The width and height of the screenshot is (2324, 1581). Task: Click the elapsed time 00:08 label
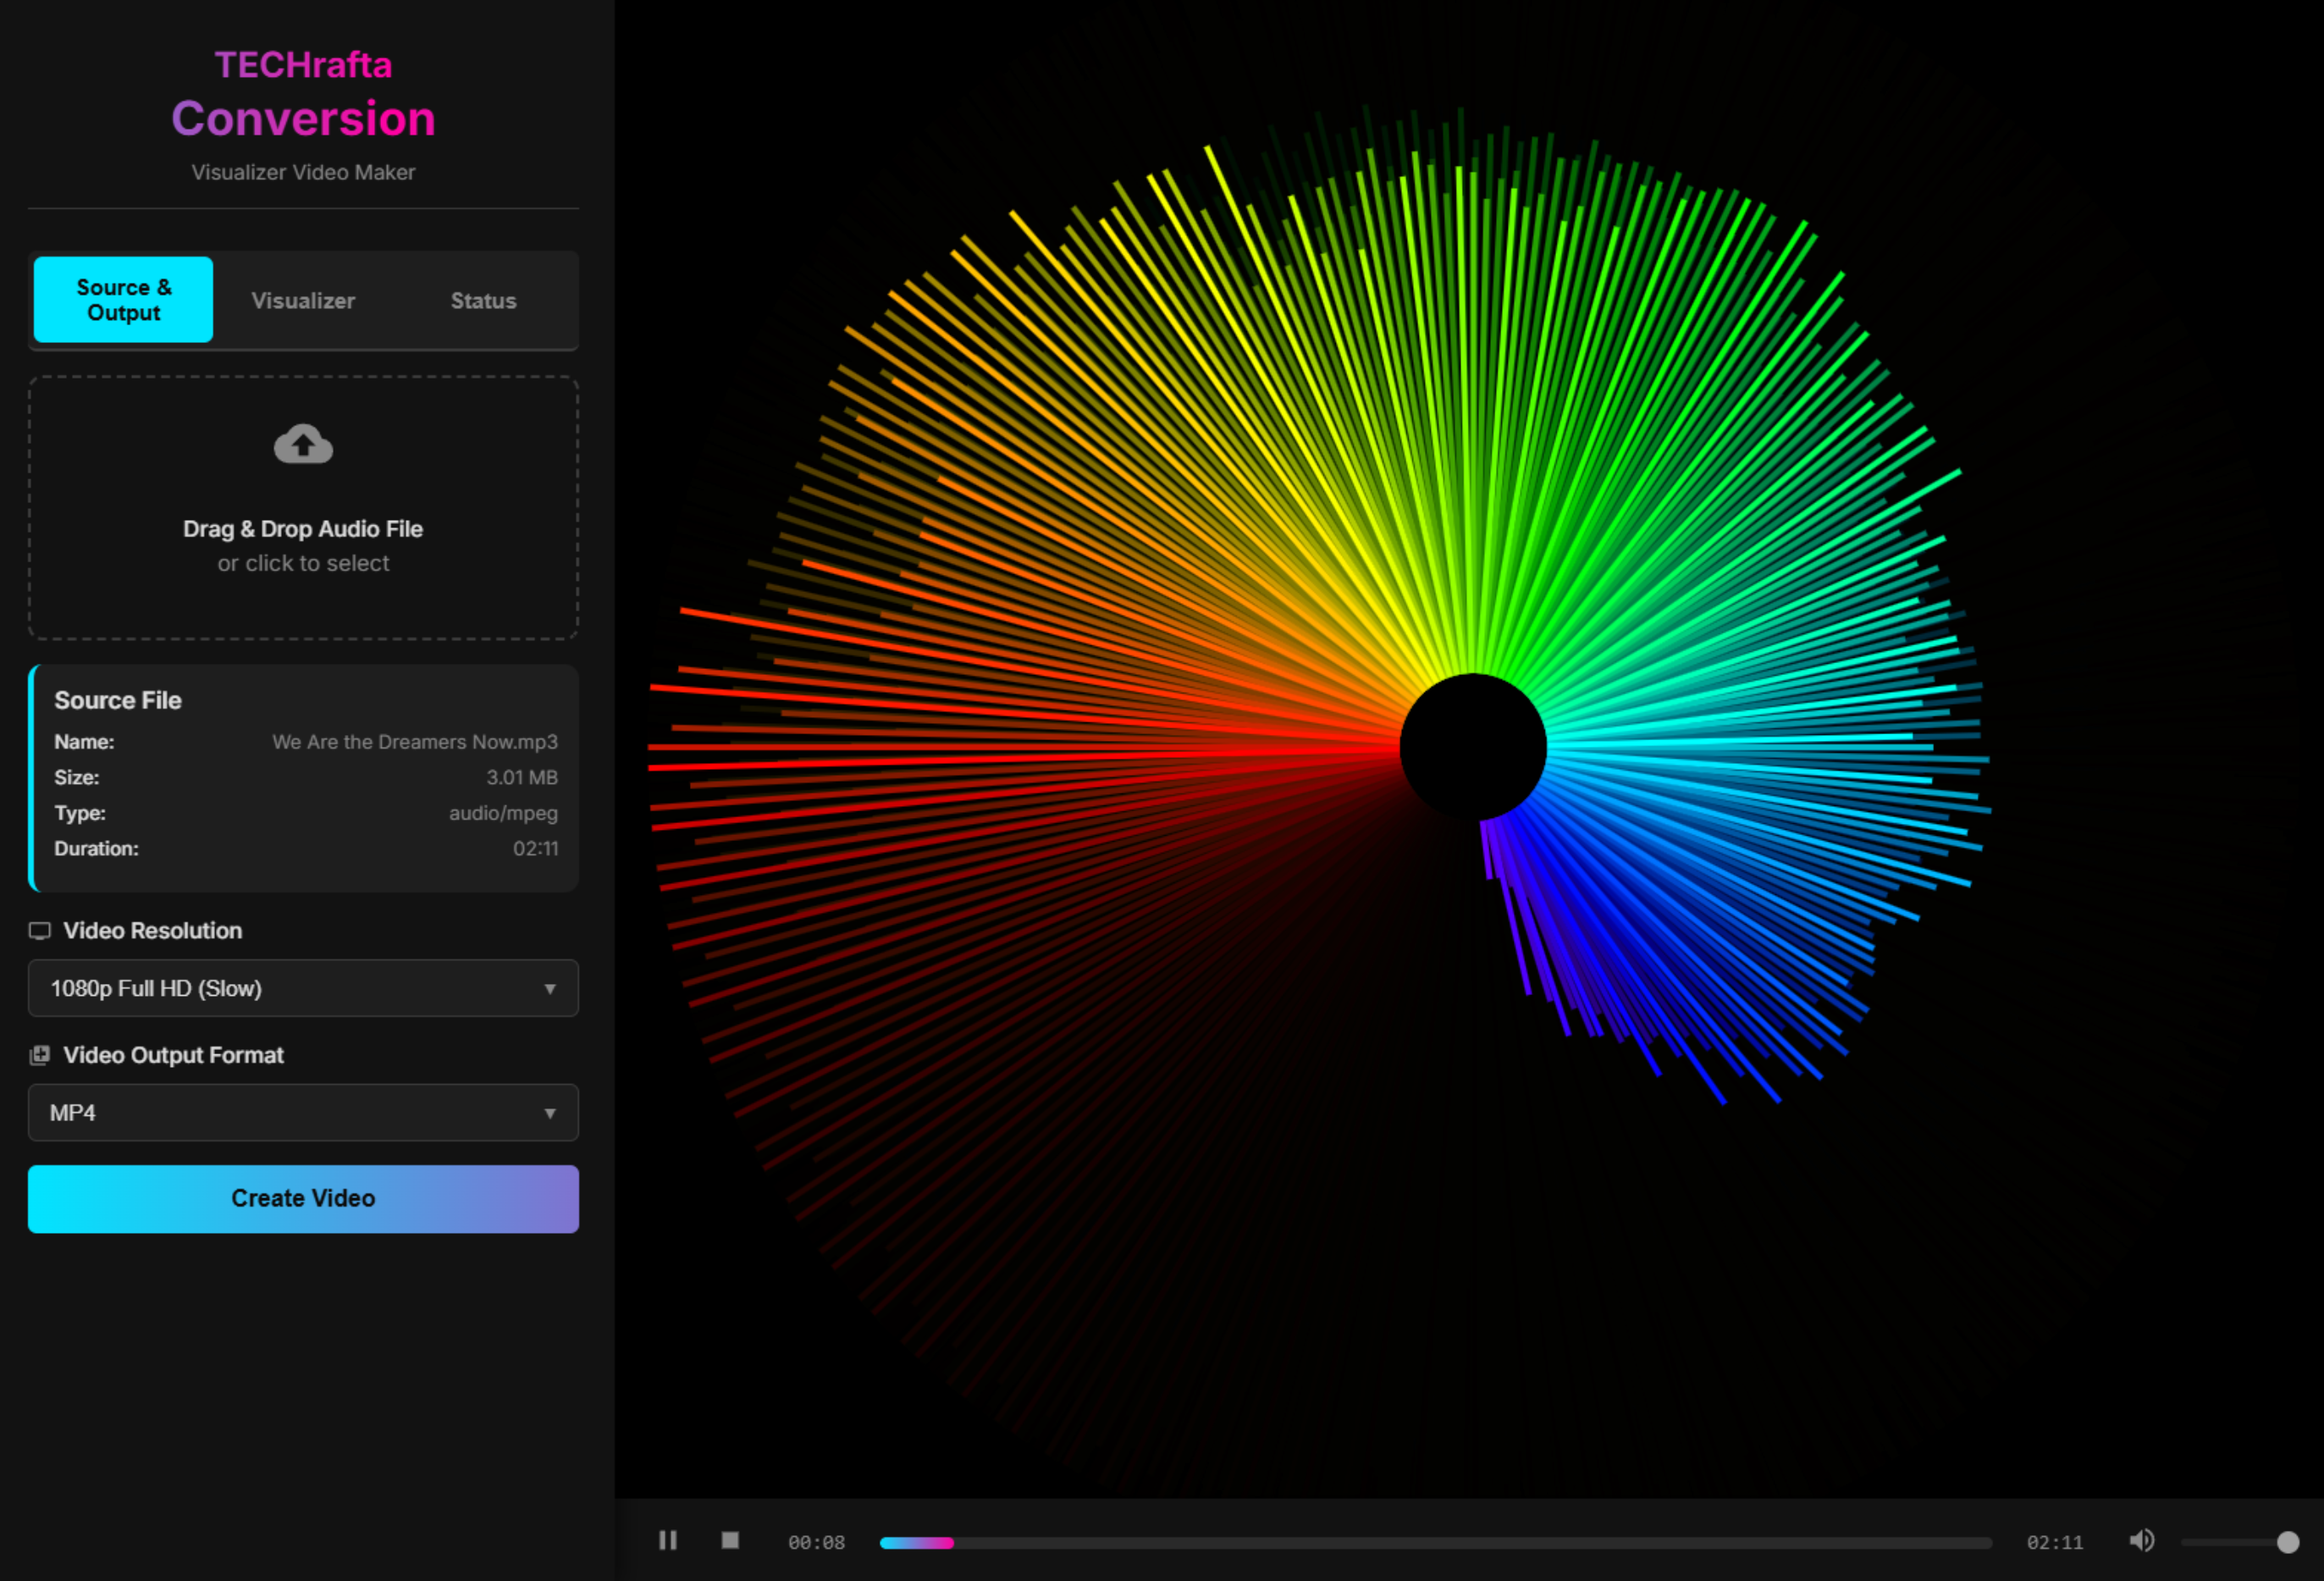pos(816,1543)
